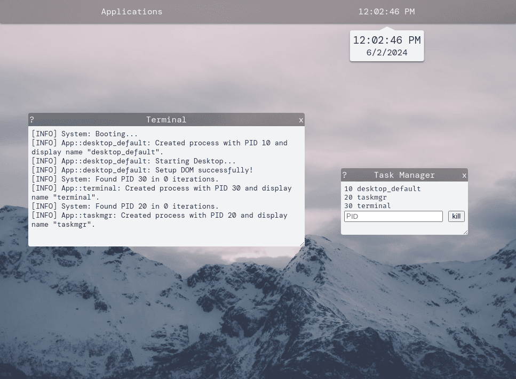
Task: Click the Task Manager resize handle
Action: (465, 232)
